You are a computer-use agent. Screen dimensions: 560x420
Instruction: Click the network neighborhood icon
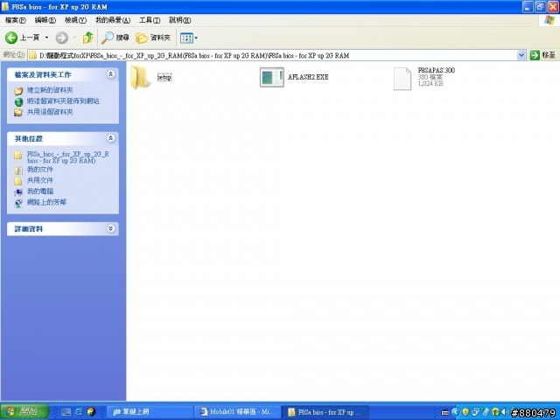tap(18, 203)
